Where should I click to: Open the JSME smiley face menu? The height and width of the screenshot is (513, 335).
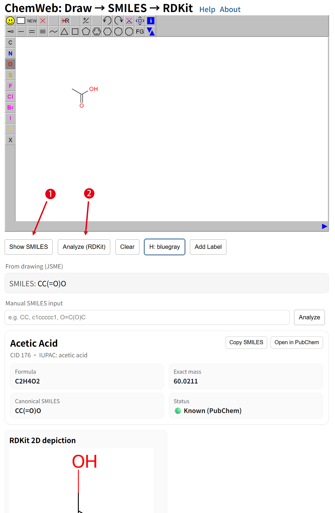pos(10,21)
